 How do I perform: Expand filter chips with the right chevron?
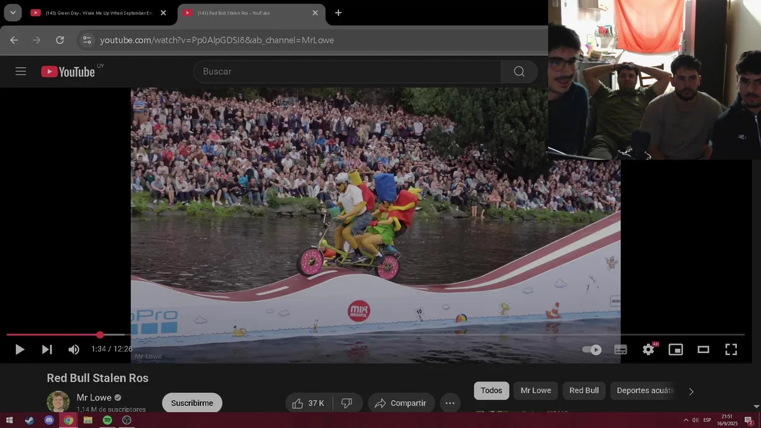pyautogui.click(x=691, y=391)
